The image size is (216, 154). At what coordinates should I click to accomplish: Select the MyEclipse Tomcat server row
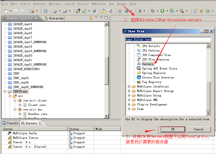click(x=26, y=138)
